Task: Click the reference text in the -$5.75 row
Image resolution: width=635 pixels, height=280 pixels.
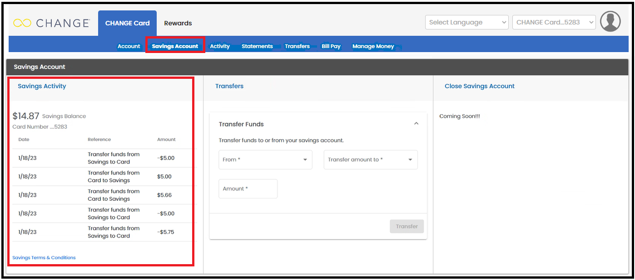Action: click(x=114, y=232)
